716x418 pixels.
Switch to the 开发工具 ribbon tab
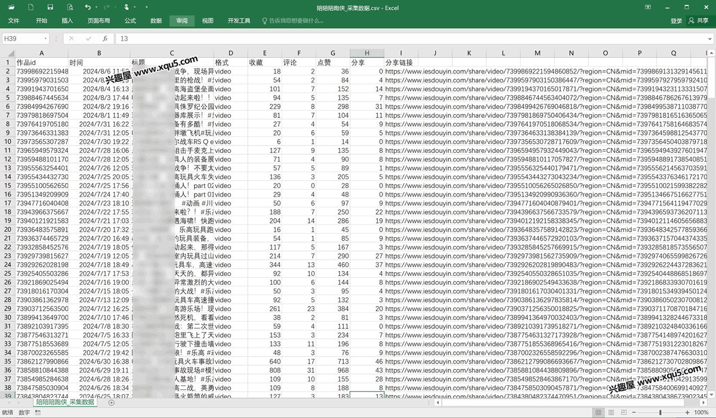tap(239, 21)
